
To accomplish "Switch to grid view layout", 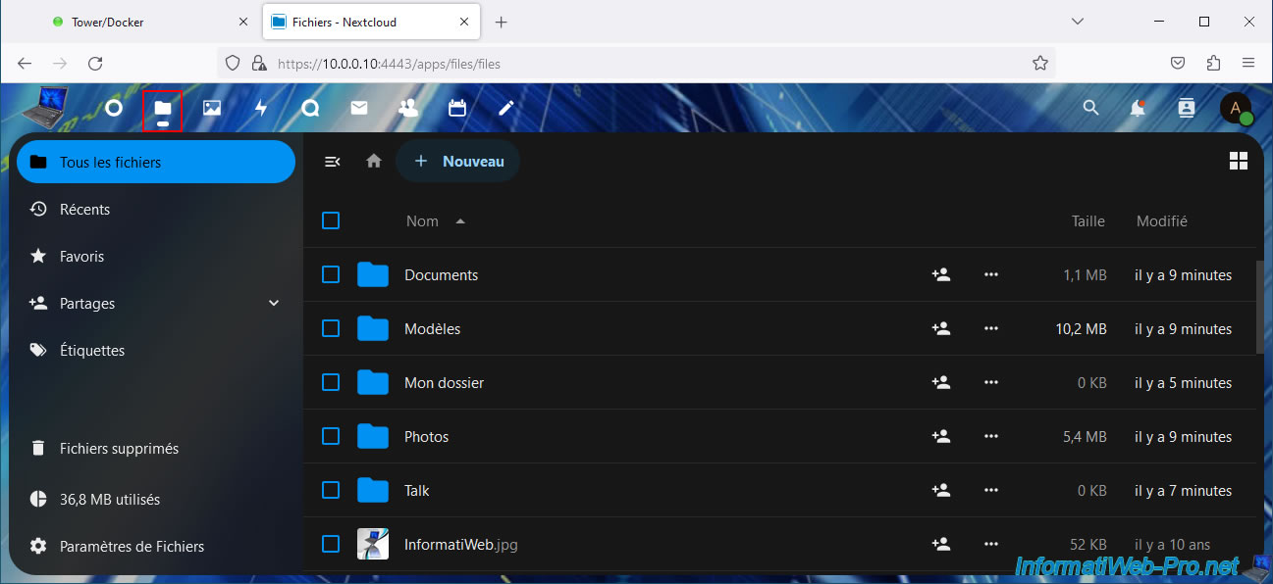I will (1238, 162).
